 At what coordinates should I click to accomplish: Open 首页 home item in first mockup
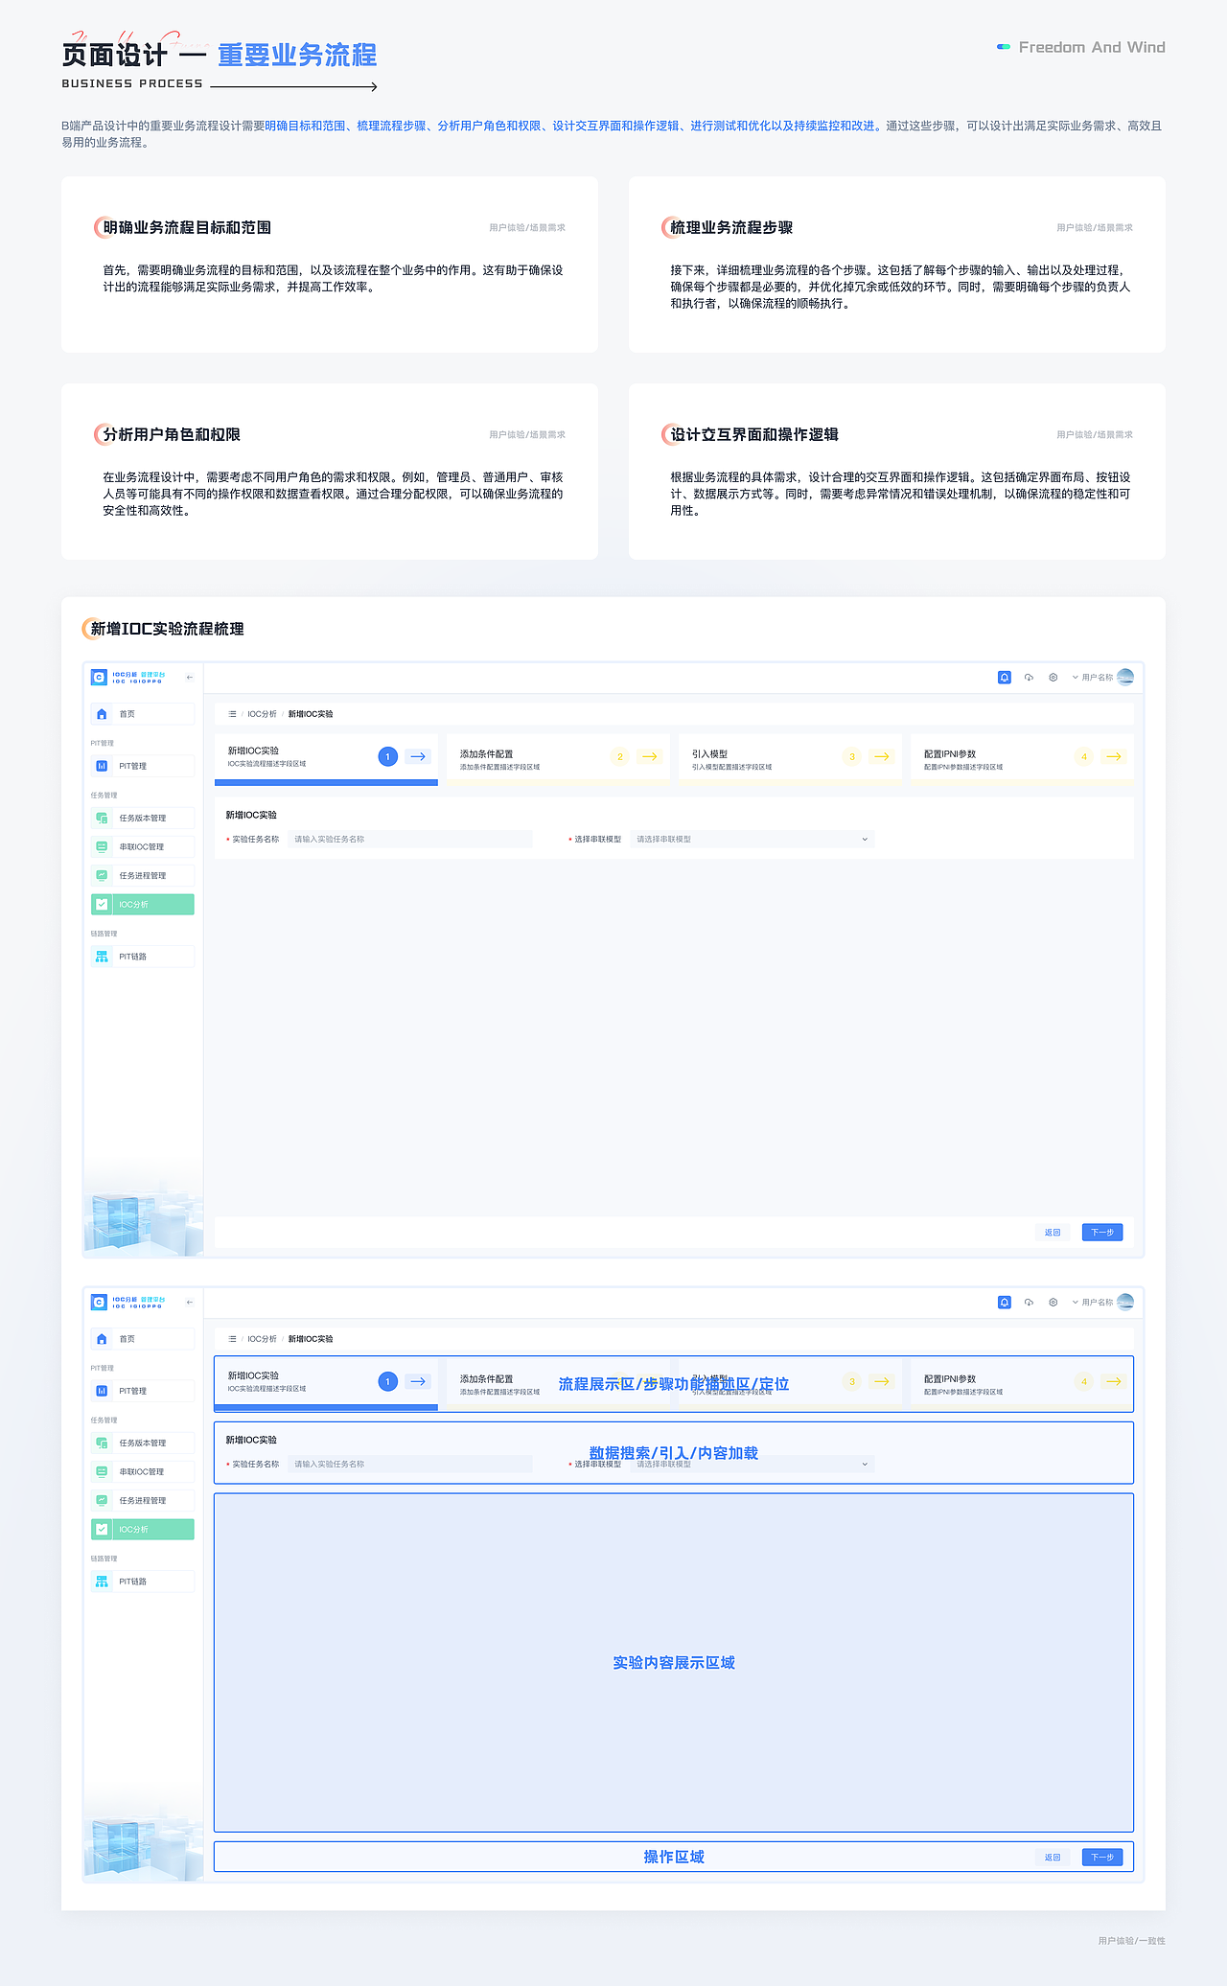[143, 714]
